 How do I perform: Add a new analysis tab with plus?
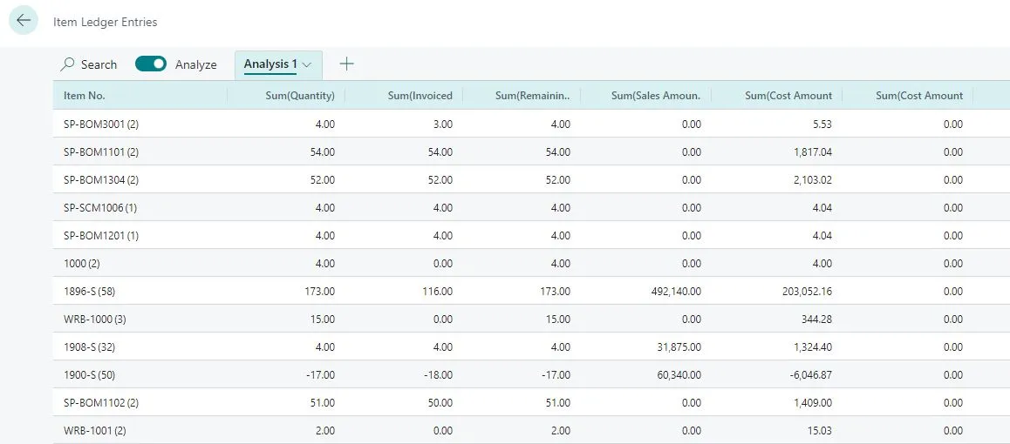pyautogui.click(x=346, y=64)
